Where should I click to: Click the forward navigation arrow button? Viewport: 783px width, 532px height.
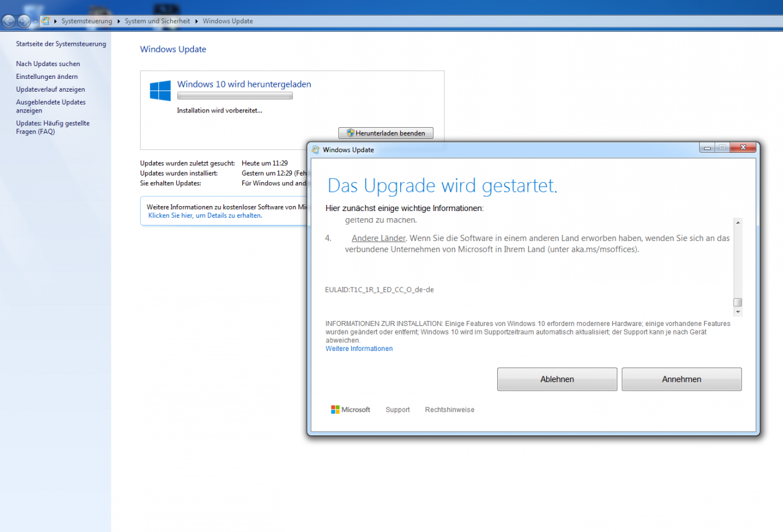[x=24, y=21]
